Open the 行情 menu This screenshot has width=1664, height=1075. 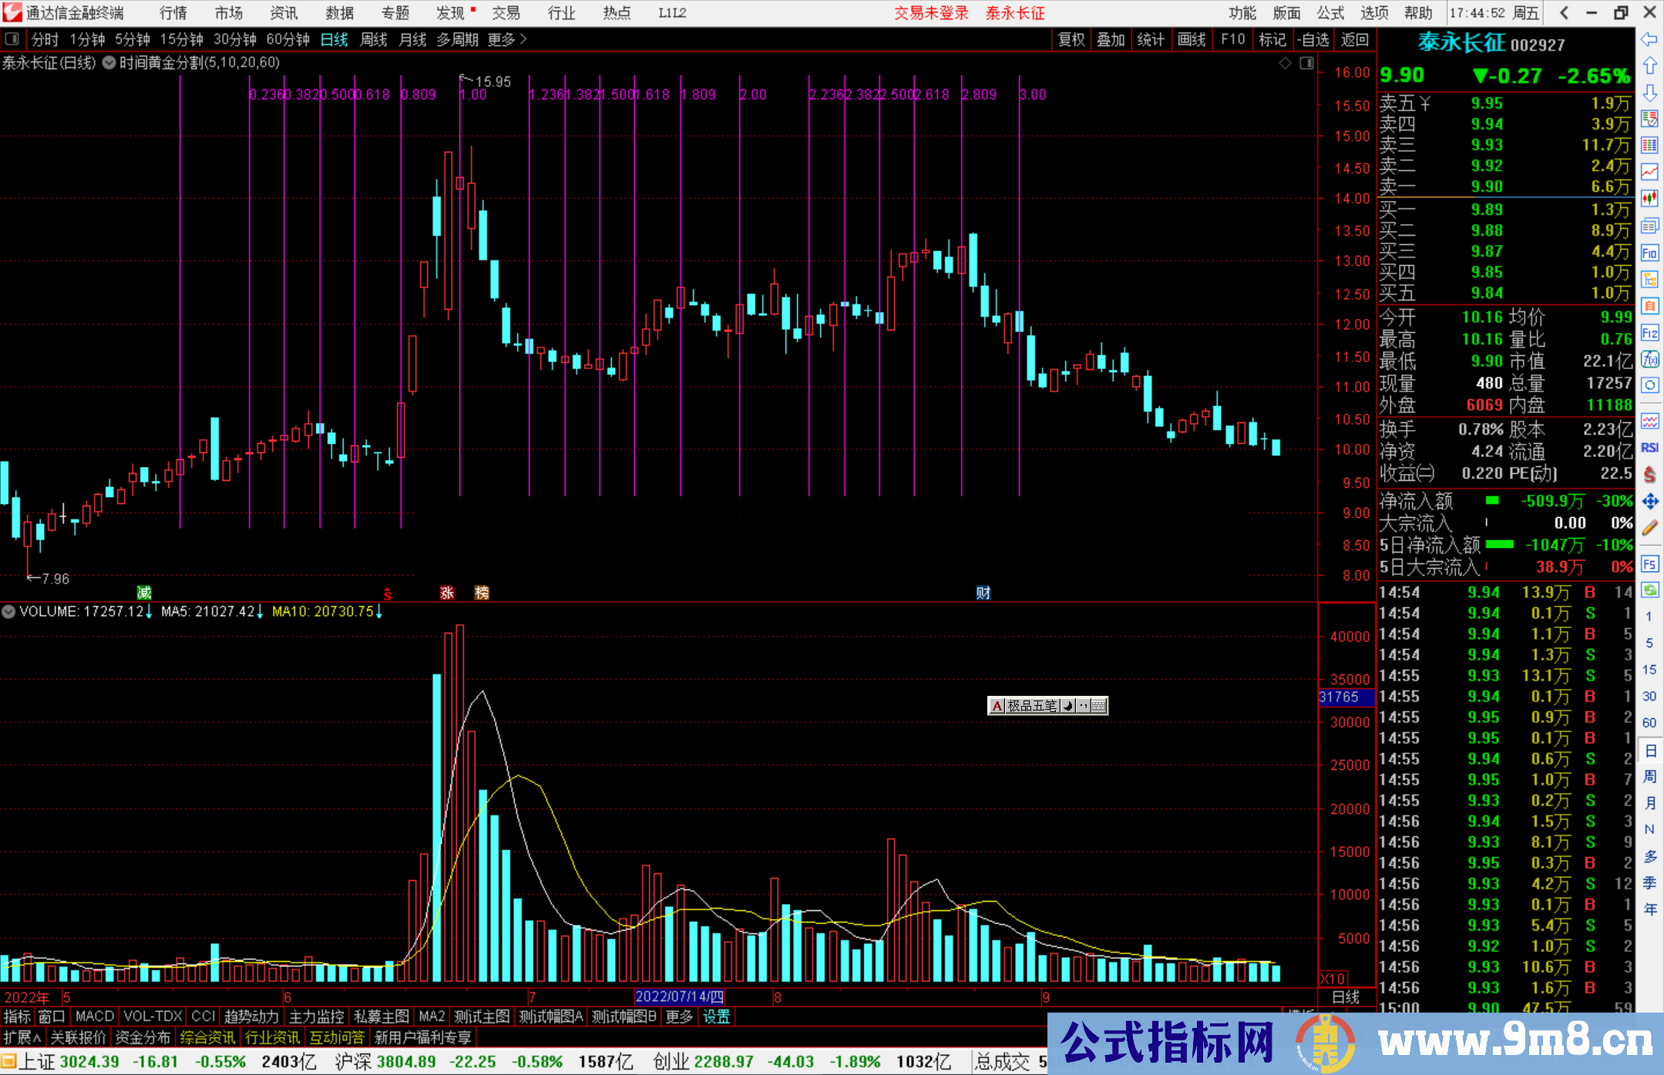point(173,13)
